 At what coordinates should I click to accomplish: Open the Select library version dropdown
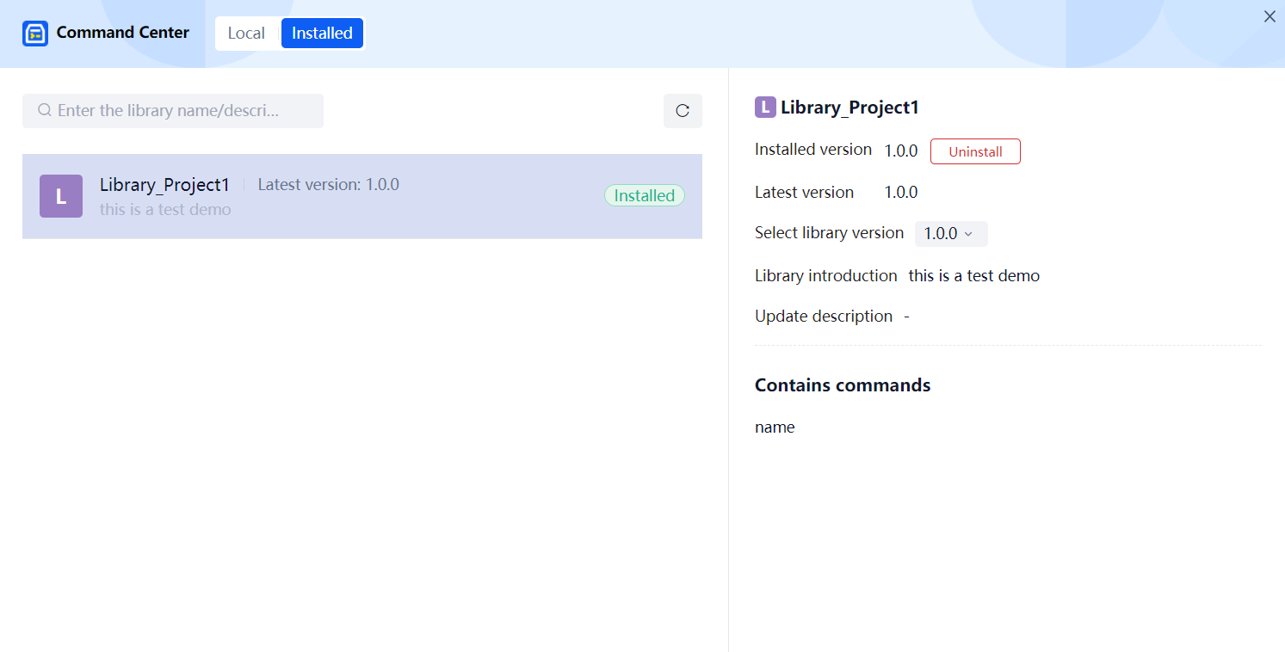click(x=950, y=234)
